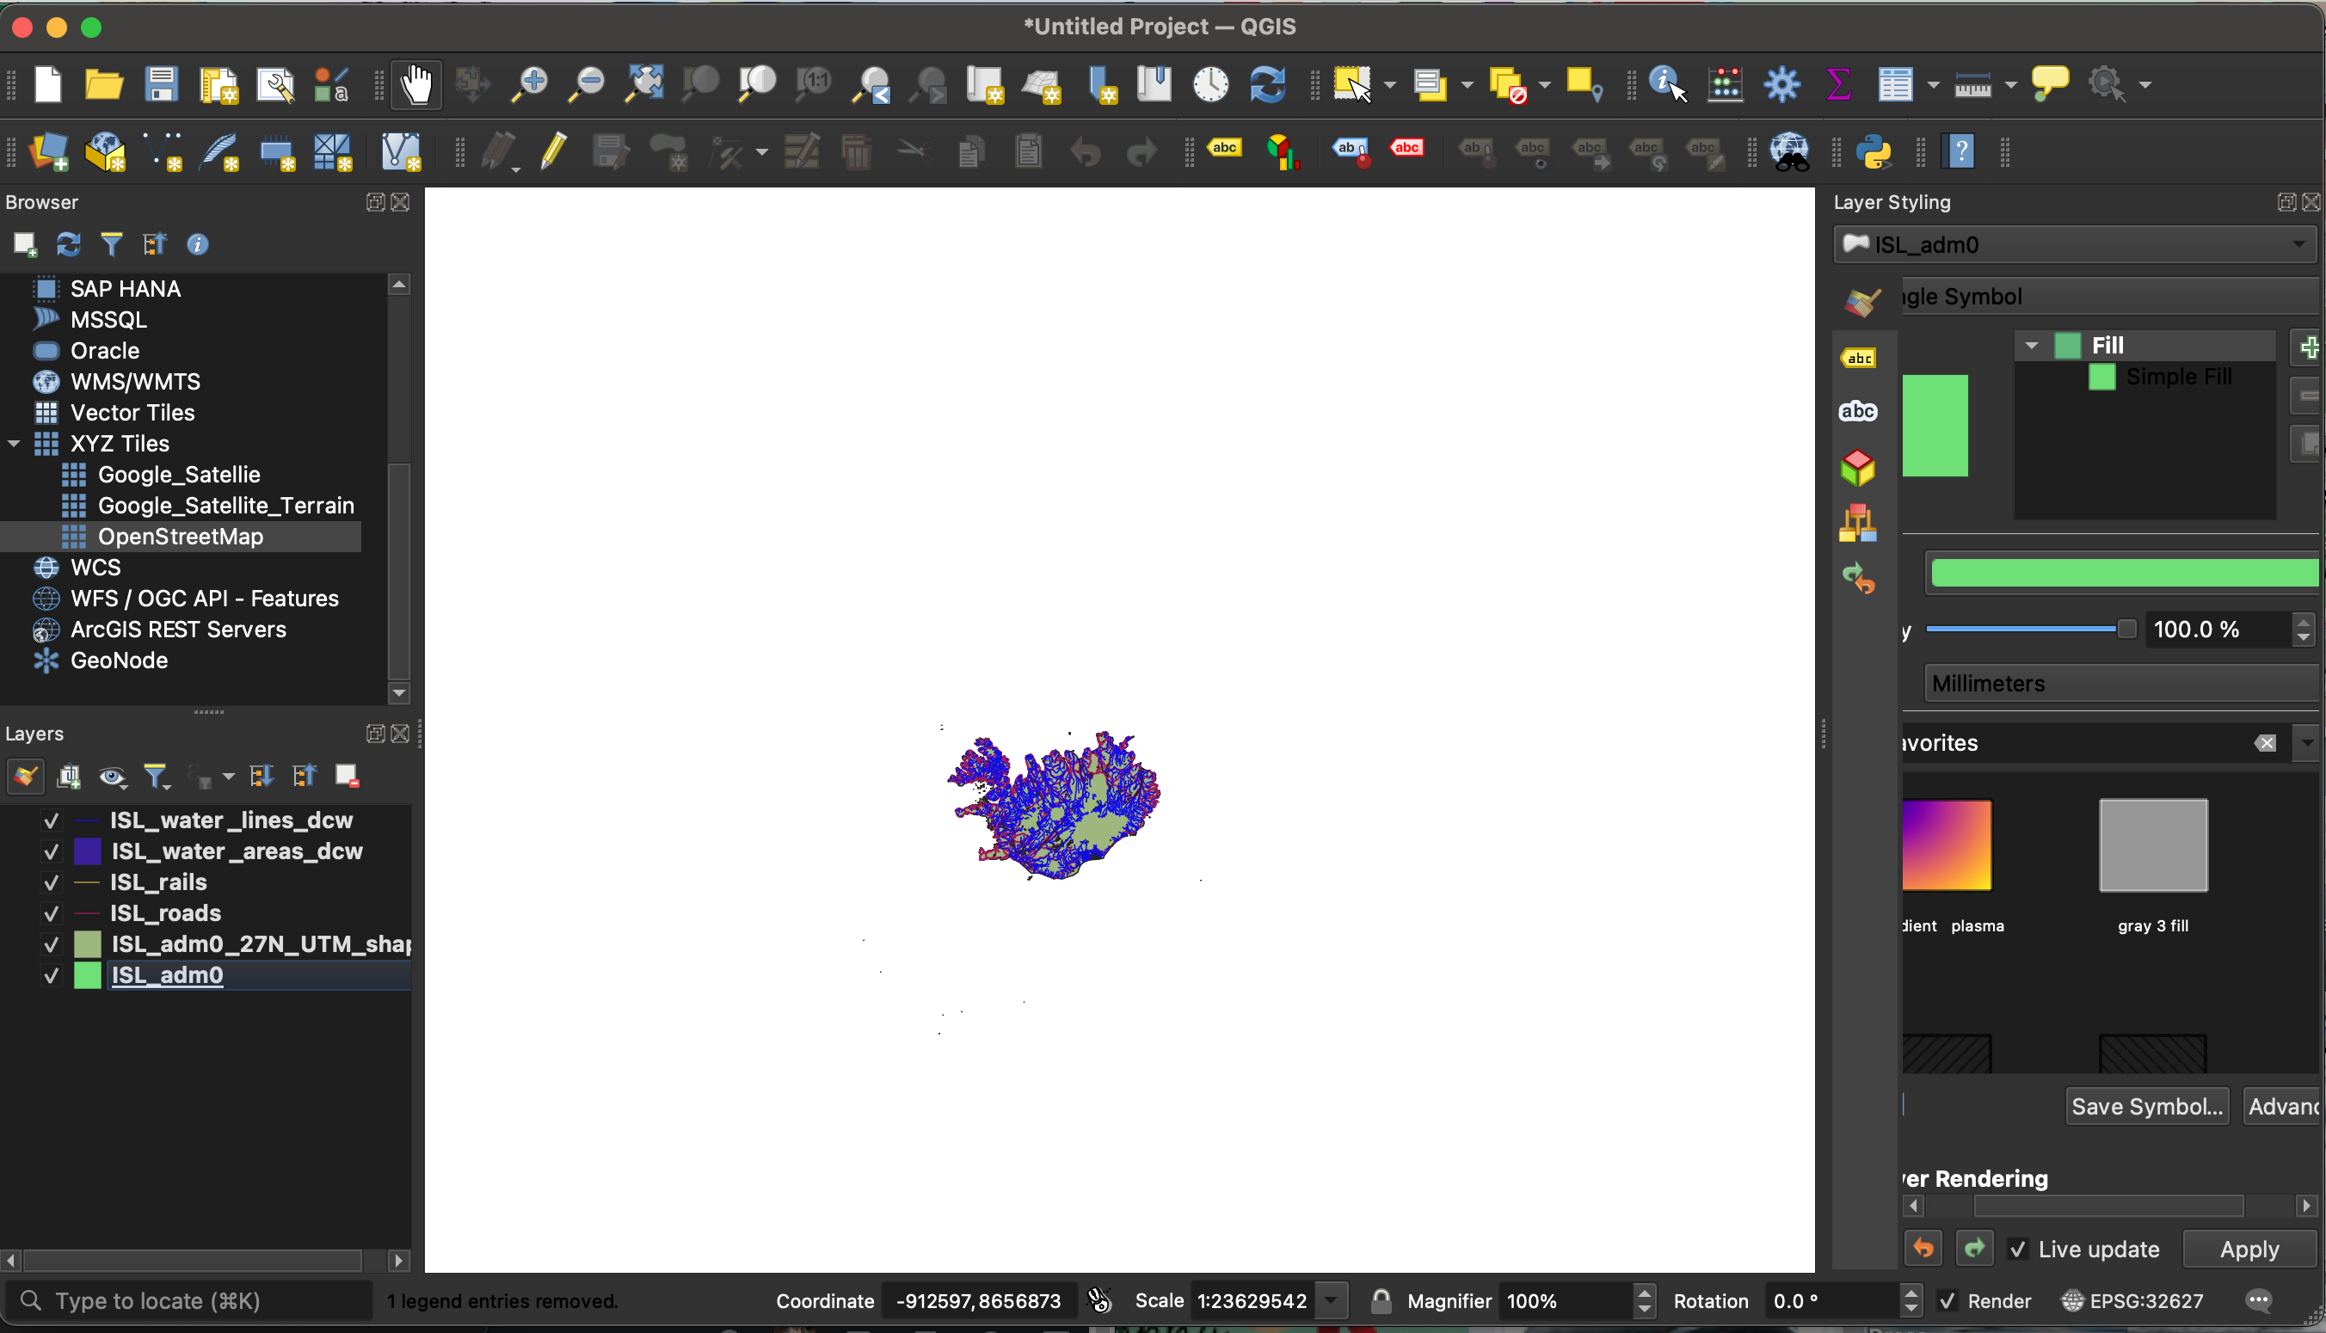This screenshot has height=1333, width=2326.
Task: Click the Zoom In tool
Action: (x=532, y=86)
